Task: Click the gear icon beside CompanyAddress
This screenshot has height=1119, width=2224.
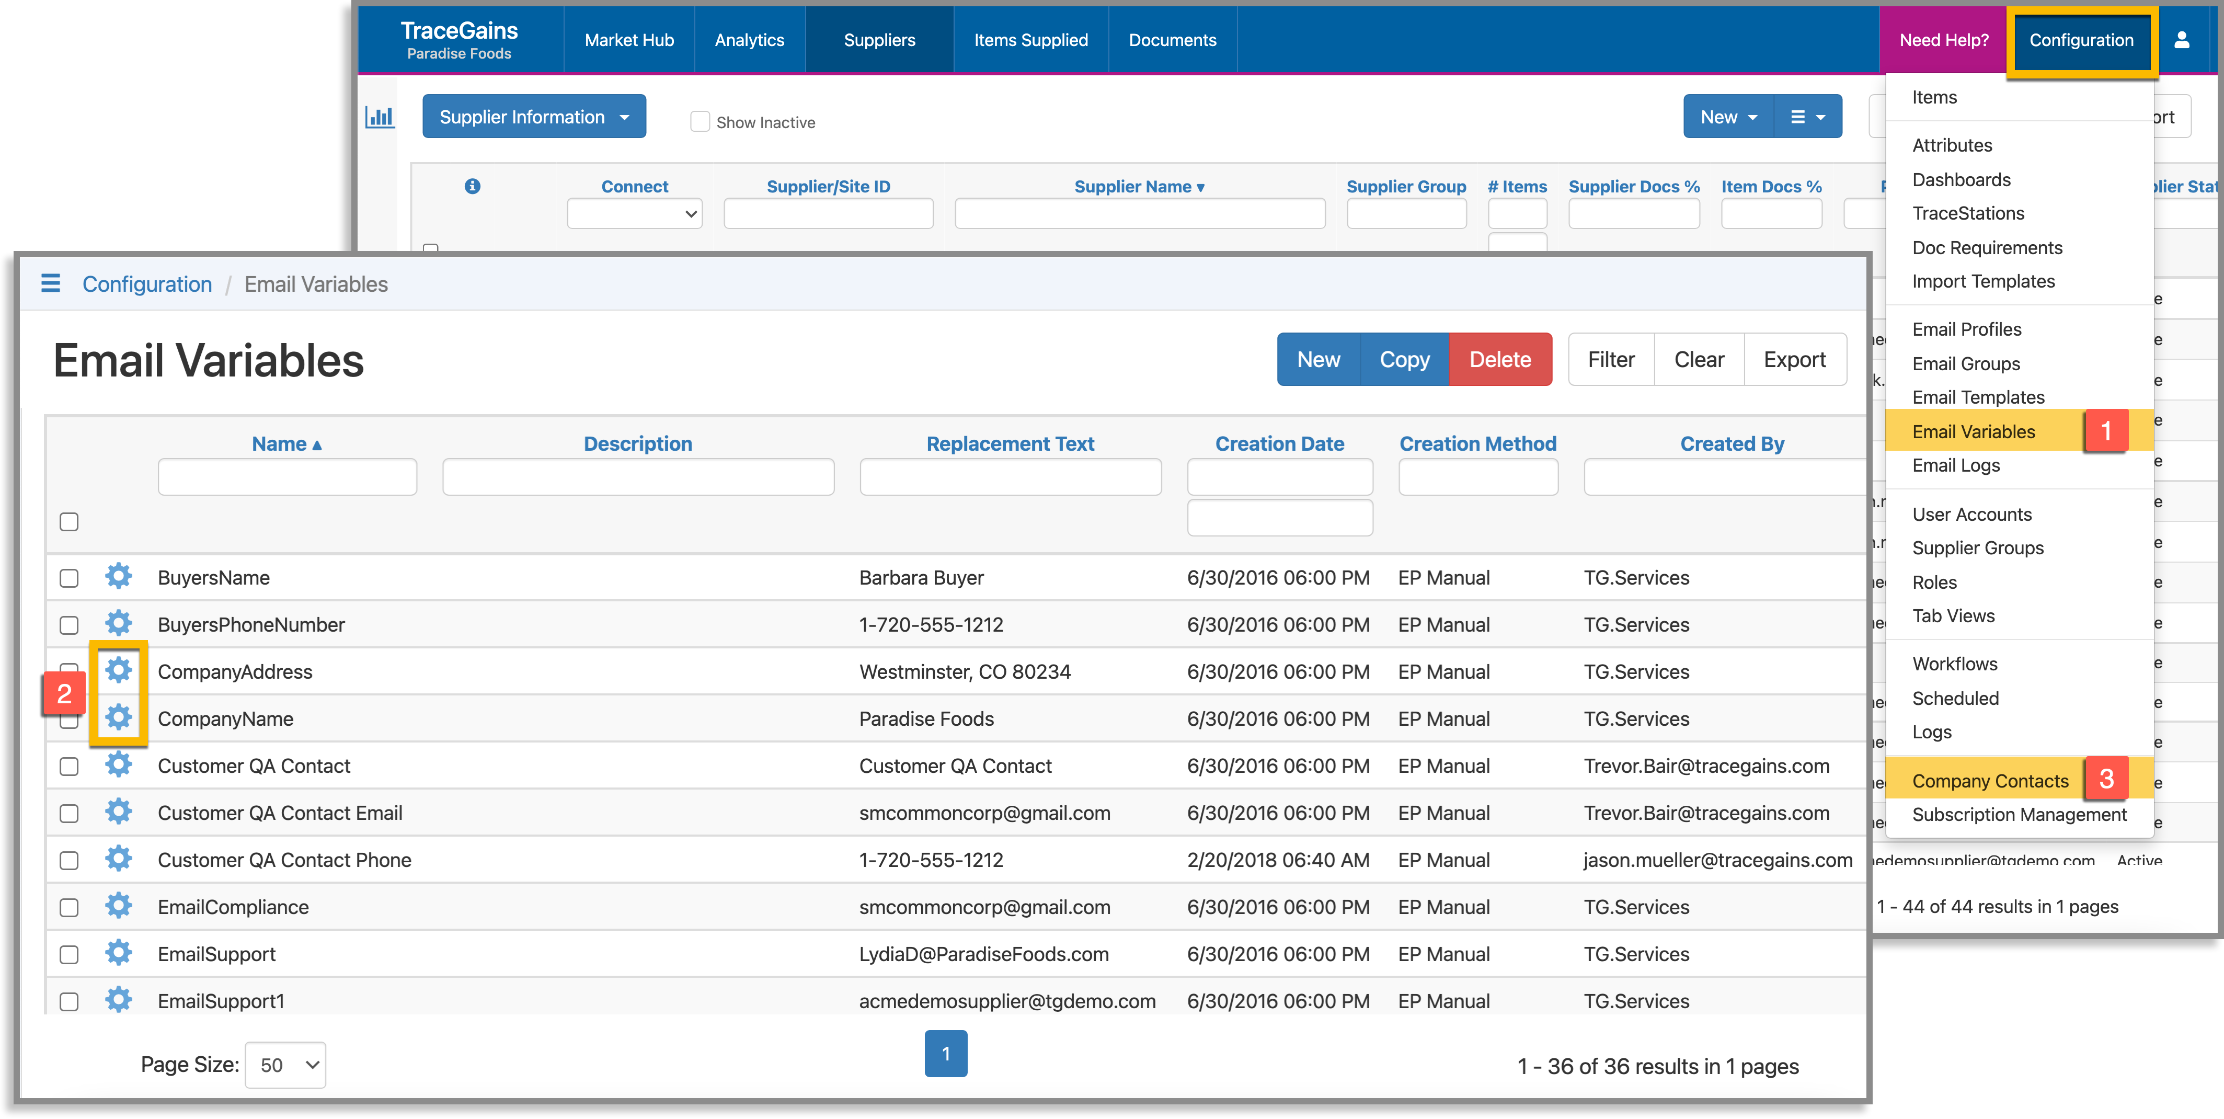Action: pyautogui.click(x=118, y=670)
